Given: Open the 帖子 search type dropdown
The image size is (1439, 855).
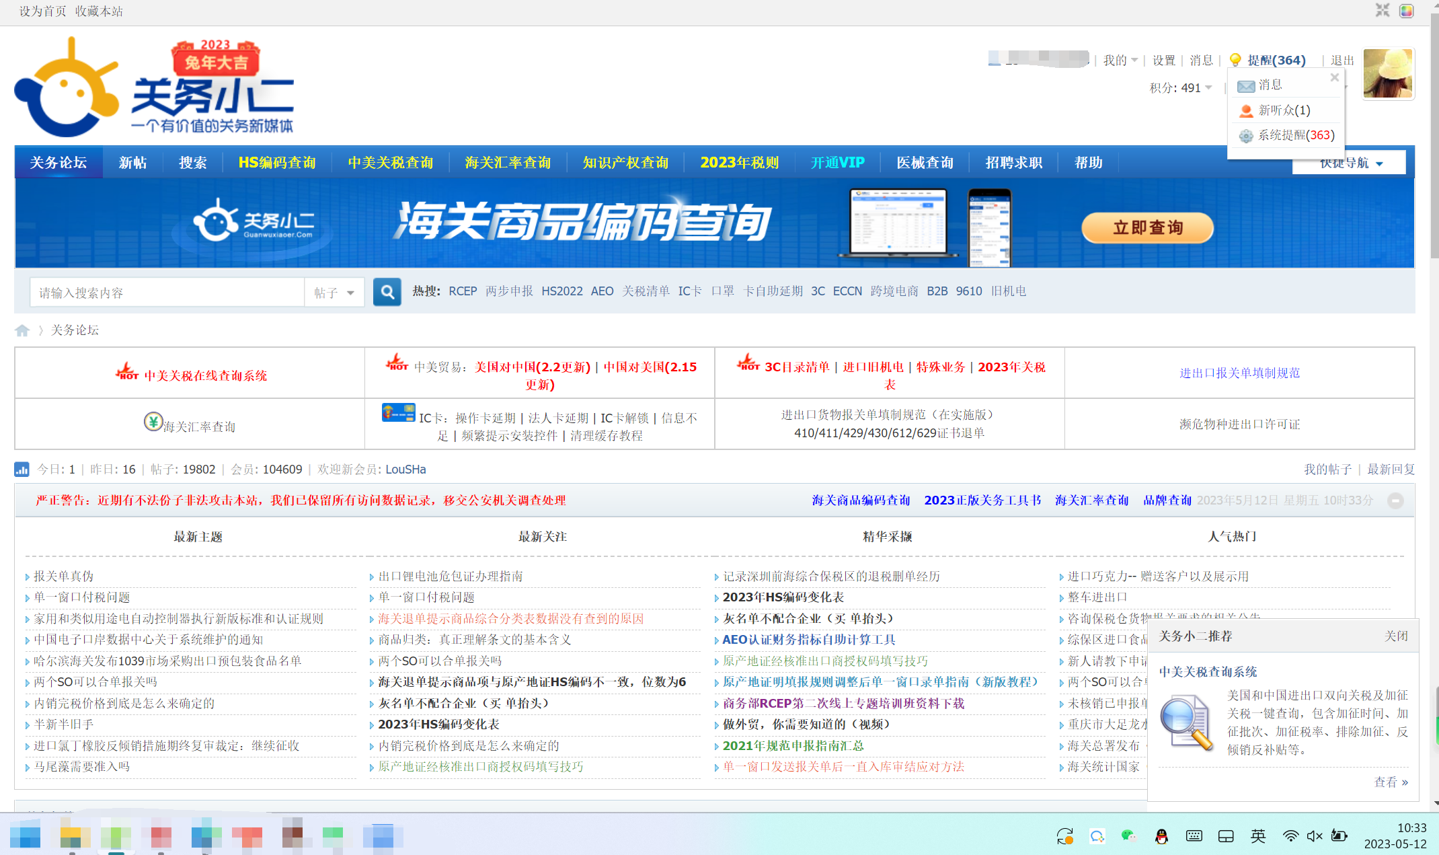Looking at the screenshot, I should pyautogui.click(x=334, y=293).
